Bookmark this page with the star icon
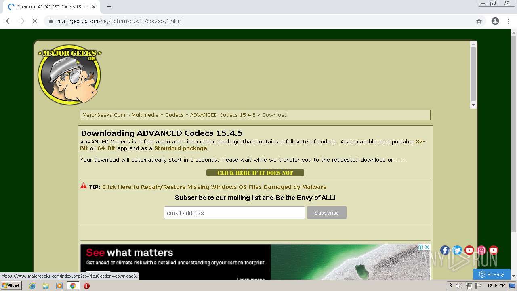Image resolution: width=517 pixels, height=291 pixels. coord(479,21)
